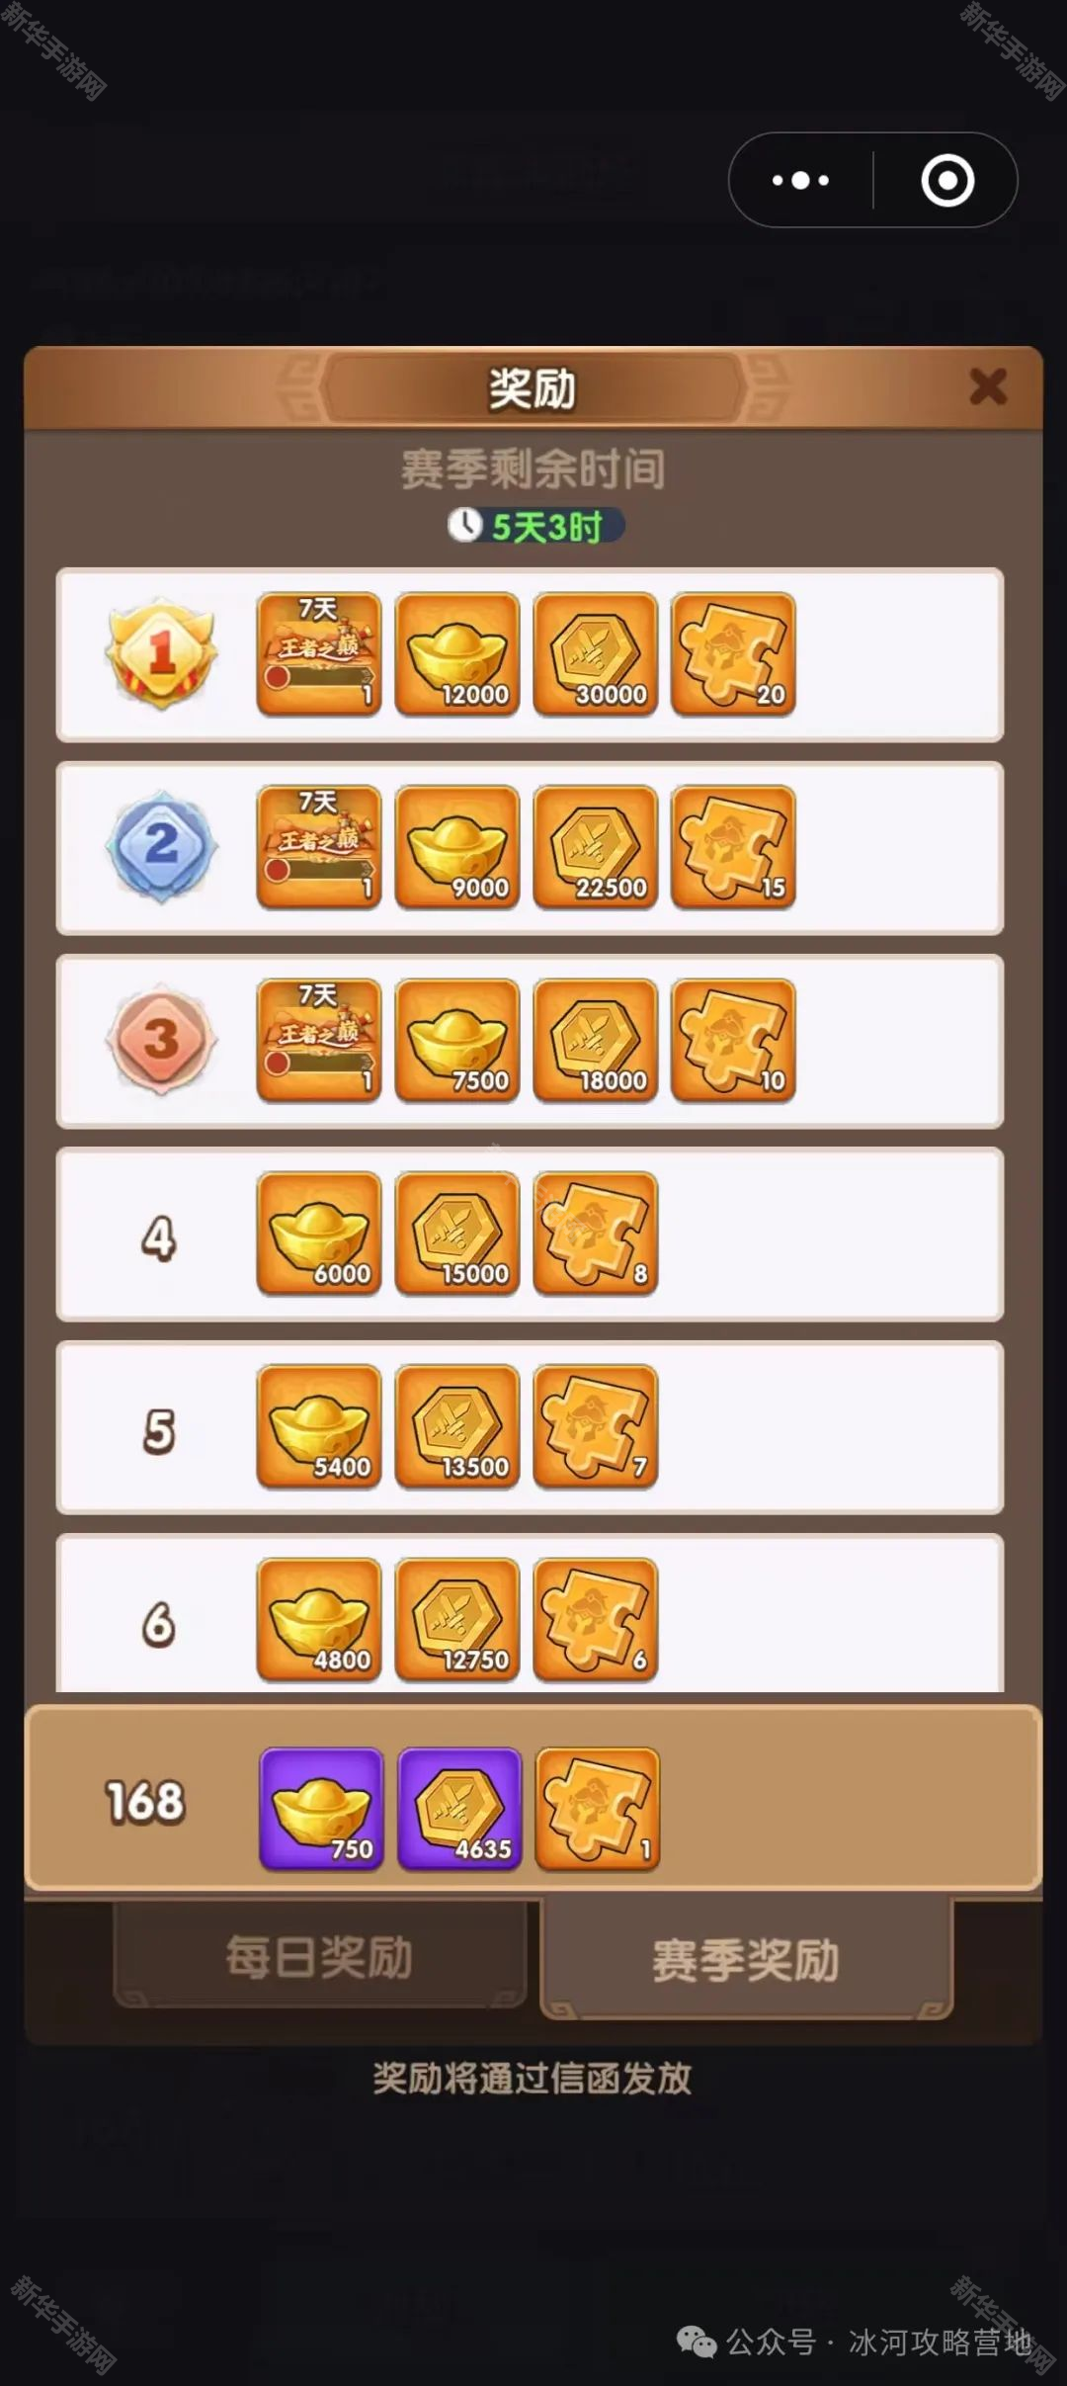Viewport: 1067px width, 2386px height.
Task: Tap the purple 750 ingot reward at rank 168
Action: point(321,1809)
